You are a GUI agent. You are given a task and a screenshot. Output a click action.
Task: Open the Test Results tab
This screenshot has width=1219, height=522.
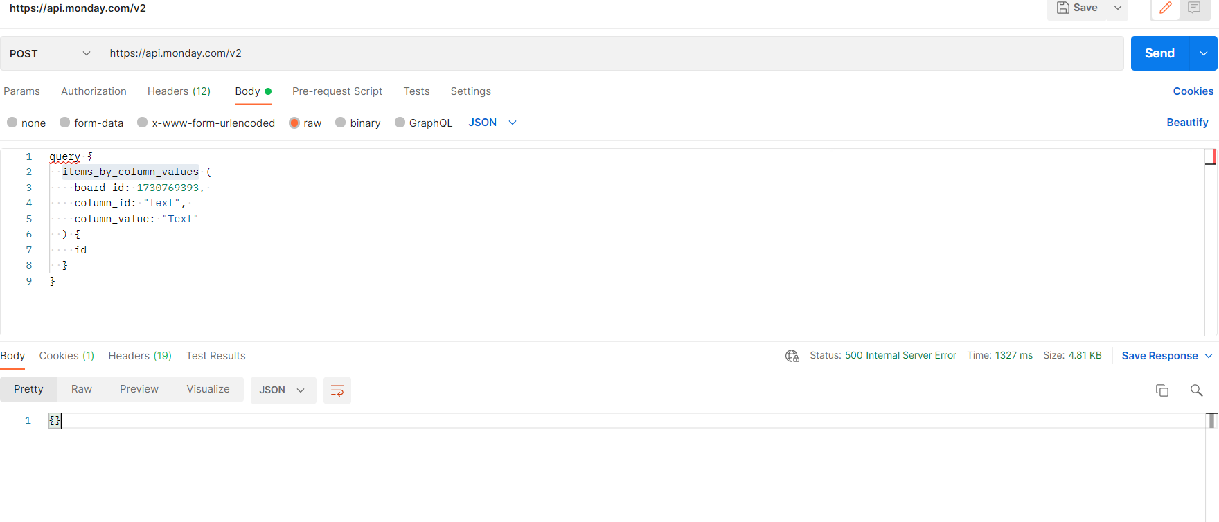tap(215, 356)
